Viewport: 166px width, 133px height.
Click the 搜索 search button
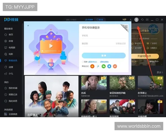coord(100,20)
